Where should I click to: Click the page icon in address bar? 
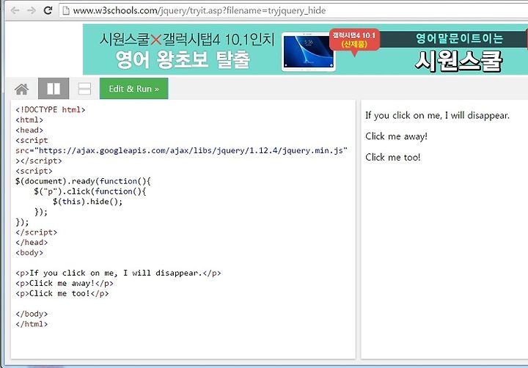(66, 11)
